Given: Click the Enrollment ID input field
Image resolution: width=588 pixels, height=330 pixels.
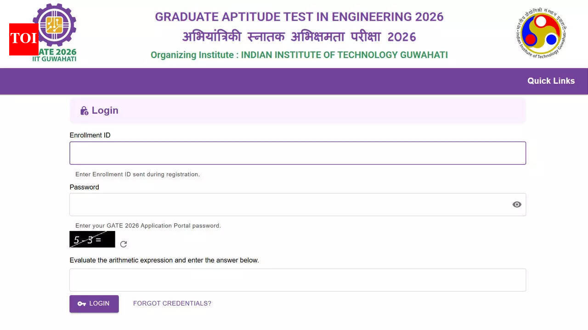Looking at the screenshot, I should pos(298,153).
